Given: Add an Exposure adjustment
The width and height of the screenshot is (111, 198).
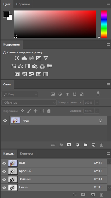Looking at the screenshot, I should [x=39, y=58].
